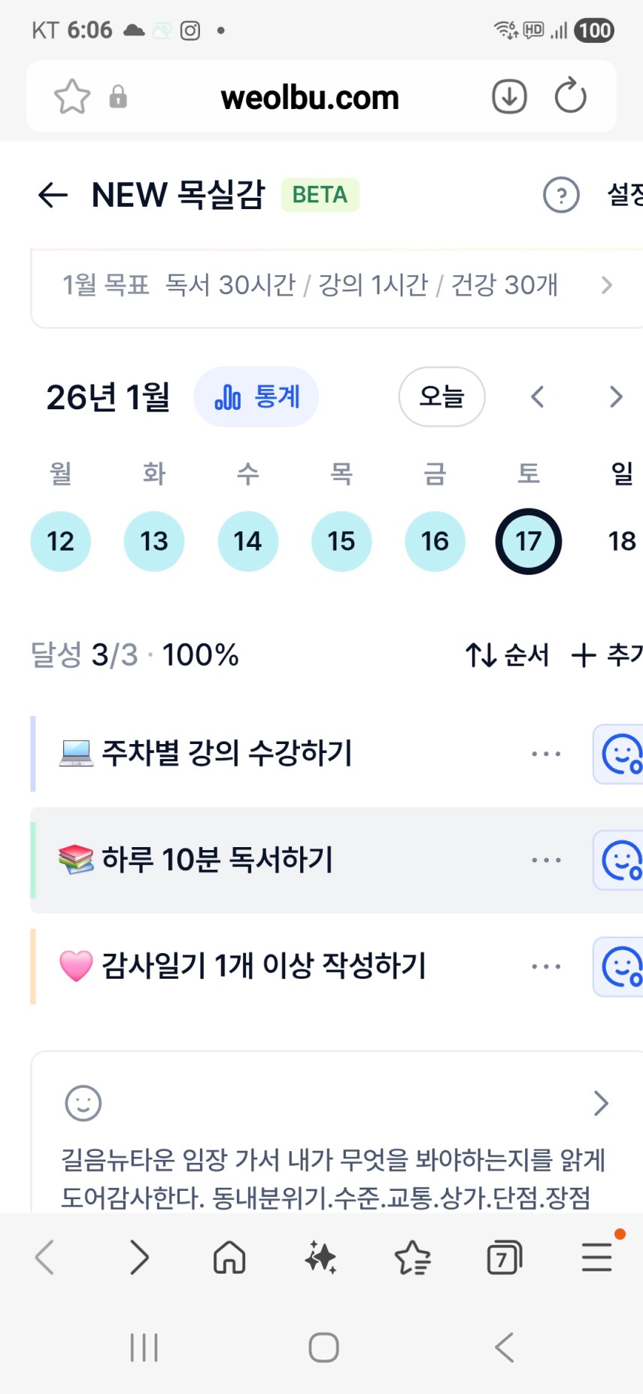The height and width of the screenshot is (1394, 643).
Task: Click the 순서 reorder button
Action: coord(507,655)
